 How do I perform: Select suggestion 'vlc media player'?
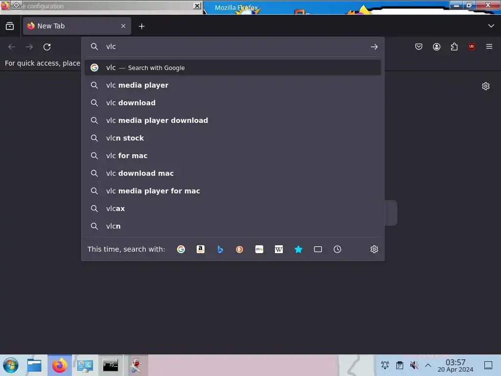[x=232, y=85]
